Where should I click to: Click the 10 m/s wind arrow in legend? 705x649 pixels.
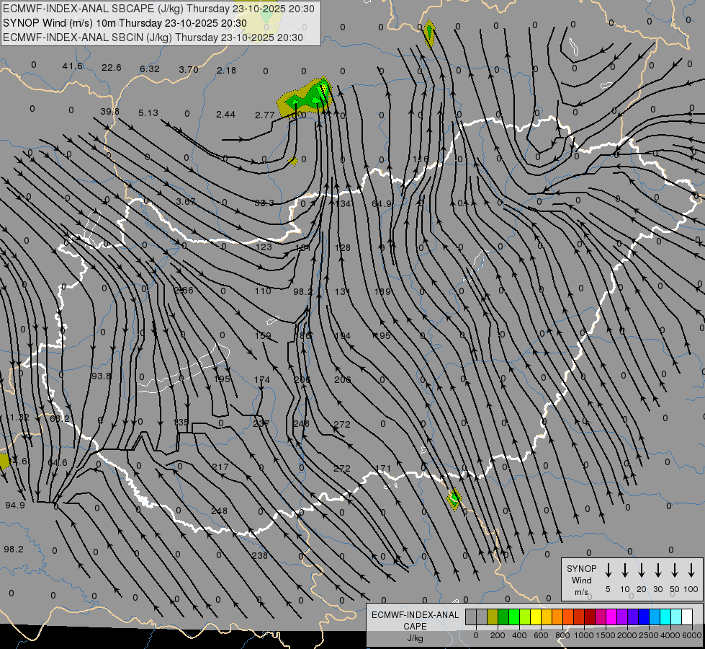pos(625,570)
